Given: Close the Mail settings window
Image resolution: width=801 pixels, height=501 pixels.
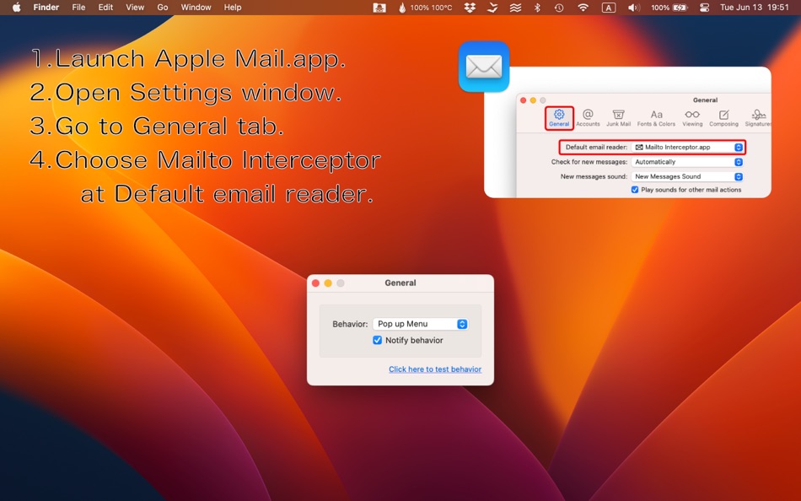Looking at the screenshot, I should (523, 100).
